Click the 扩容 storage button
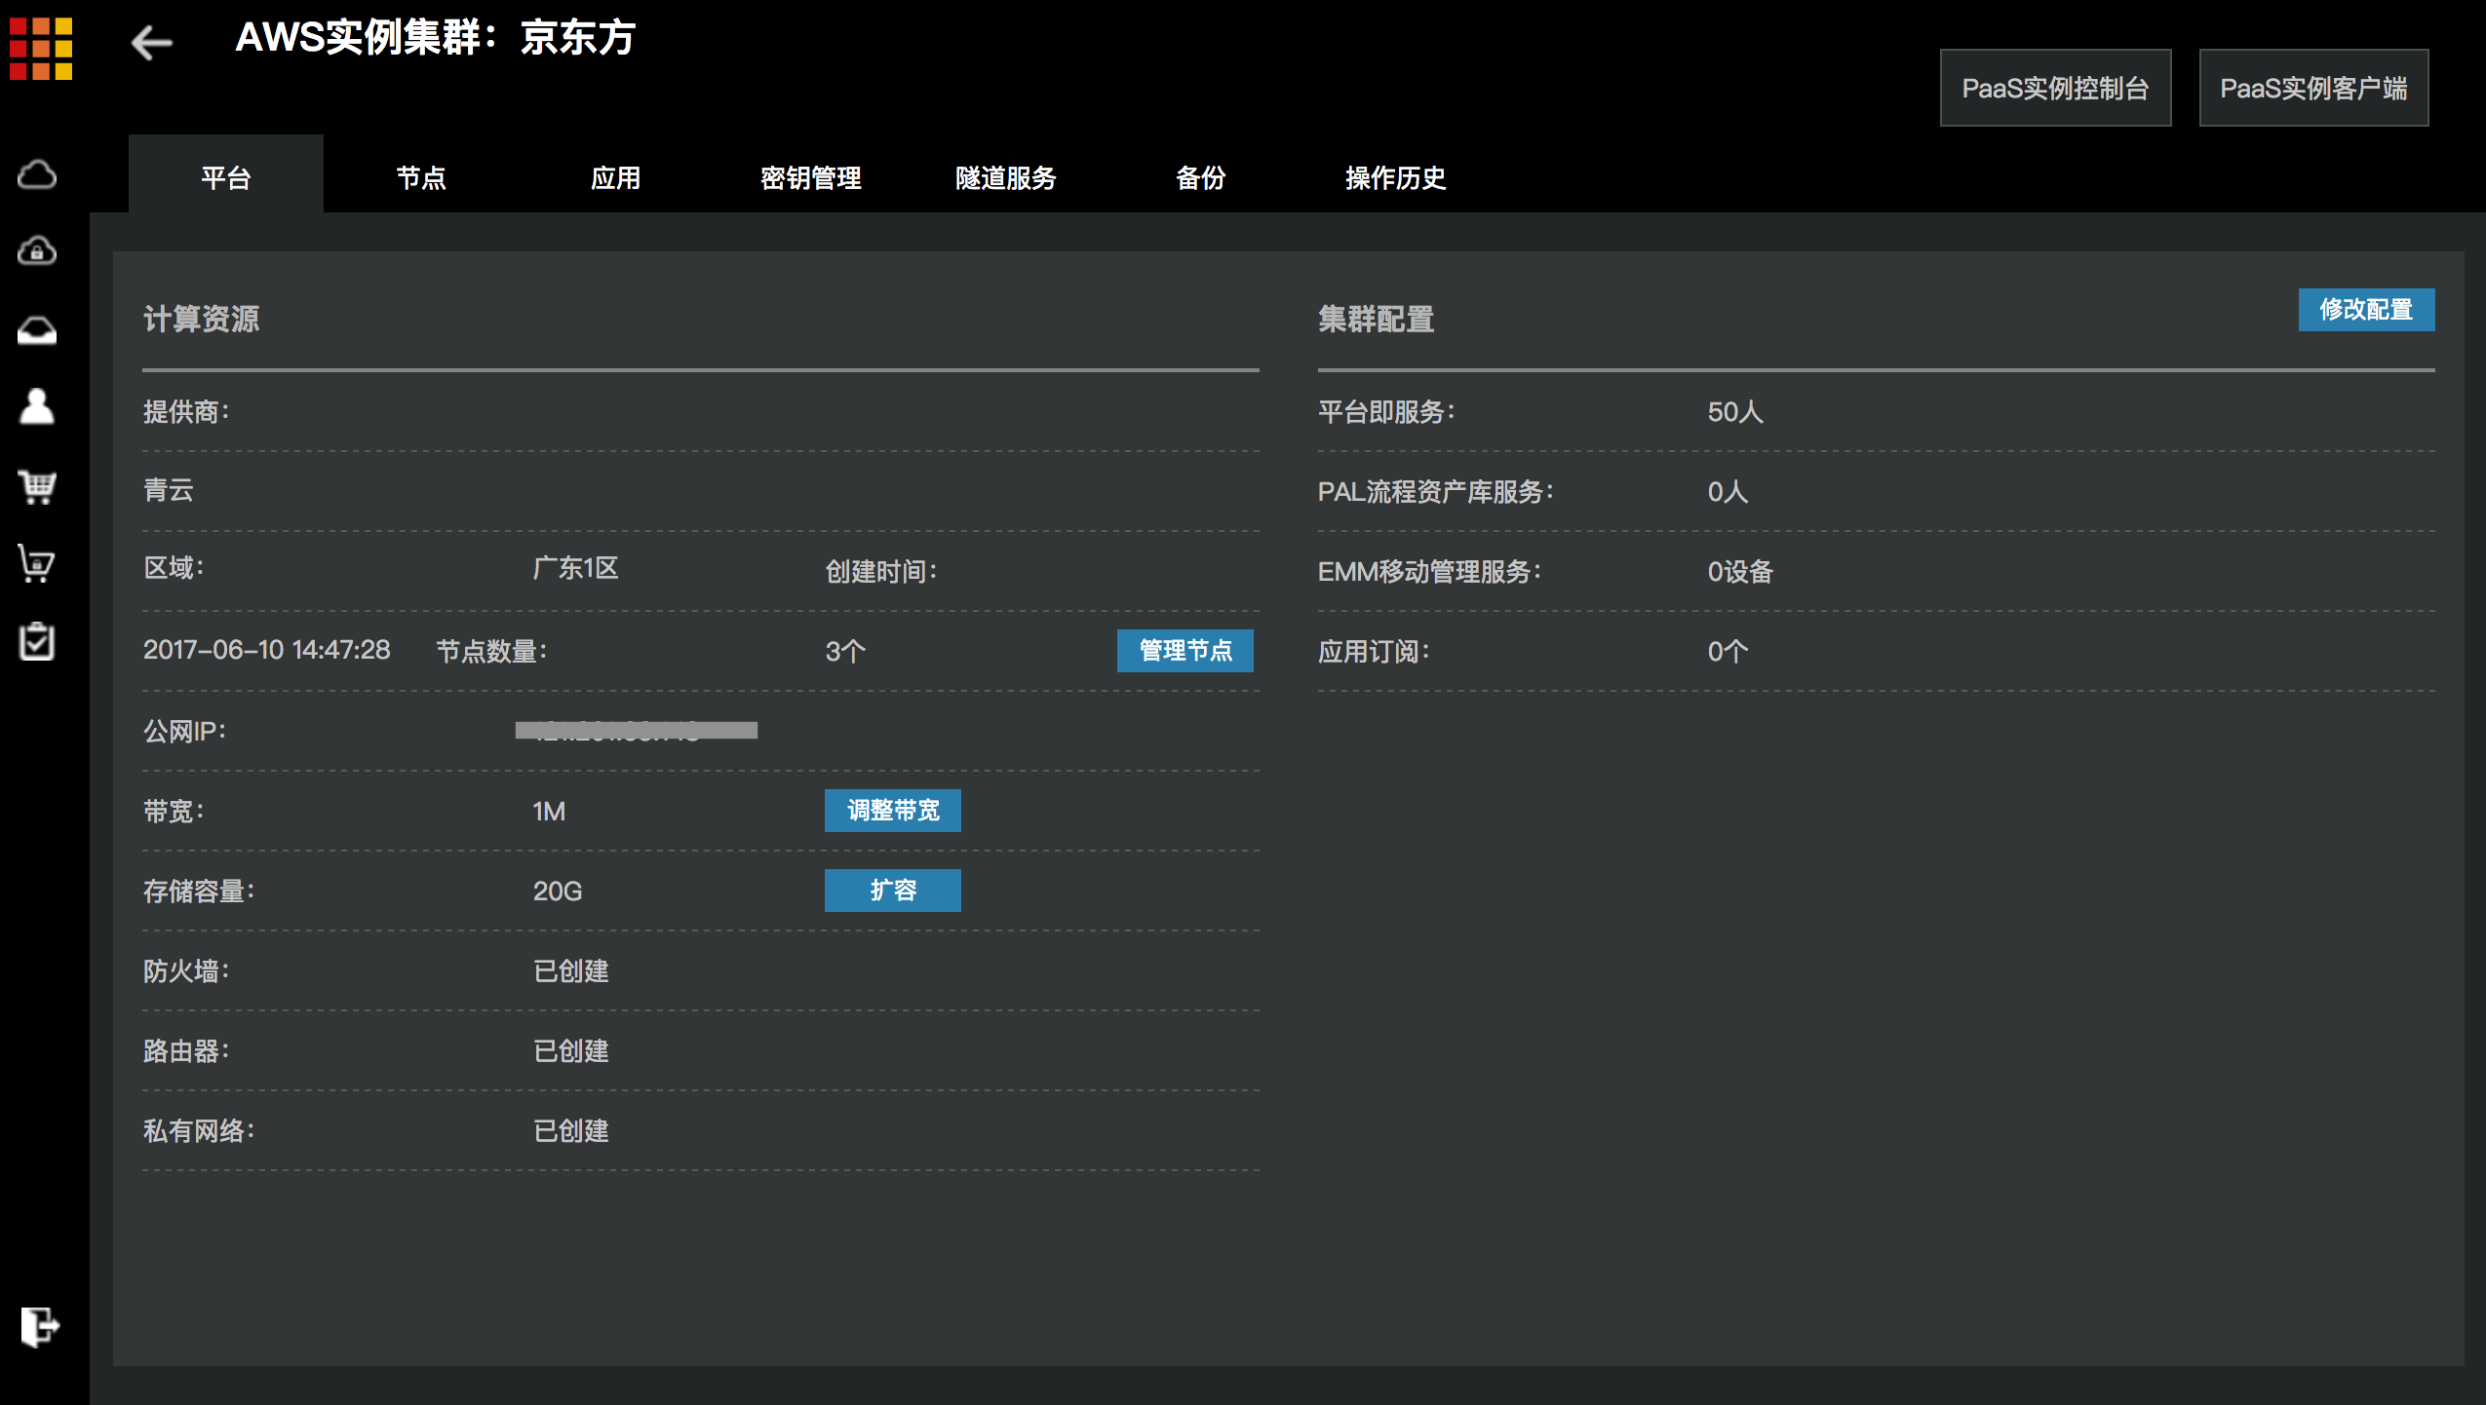 click(x=893, y=891)
